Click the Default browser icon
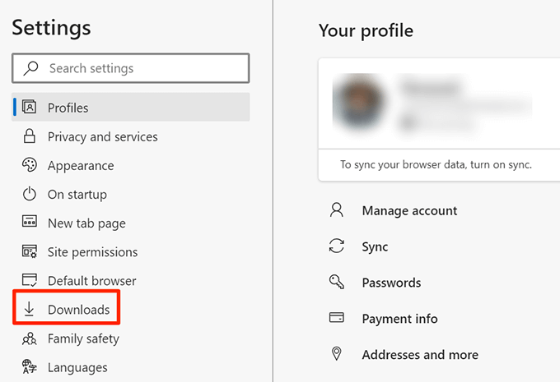The image size is (560, 382). [x=30, y=281]
